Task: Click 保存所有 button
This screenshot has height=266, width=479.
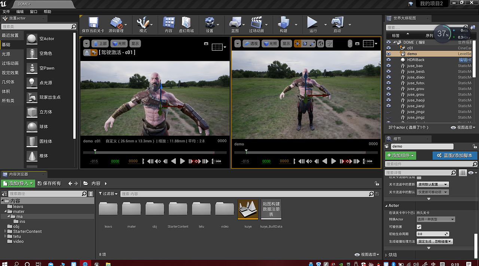Action: pyautogui.click(x=49, y=183)
